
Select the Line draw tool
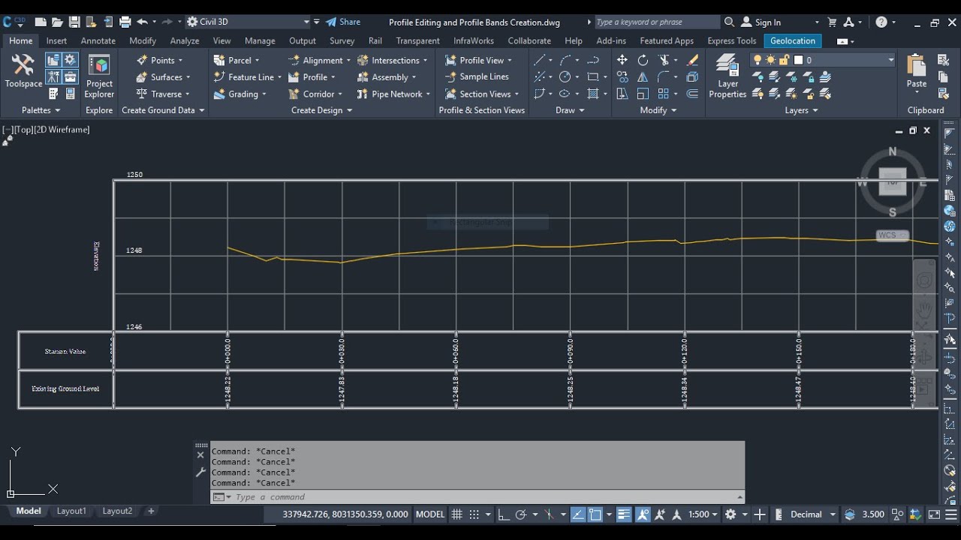pyautogui.click(x=540, y=60)
